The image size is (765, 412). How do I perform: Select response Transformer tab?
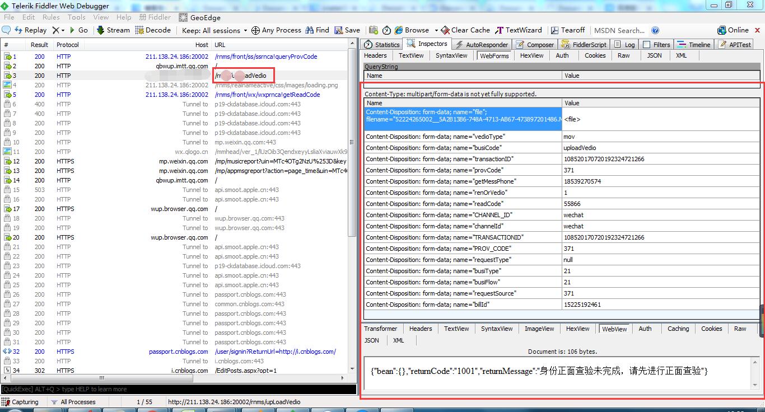(x=380, y=329)
